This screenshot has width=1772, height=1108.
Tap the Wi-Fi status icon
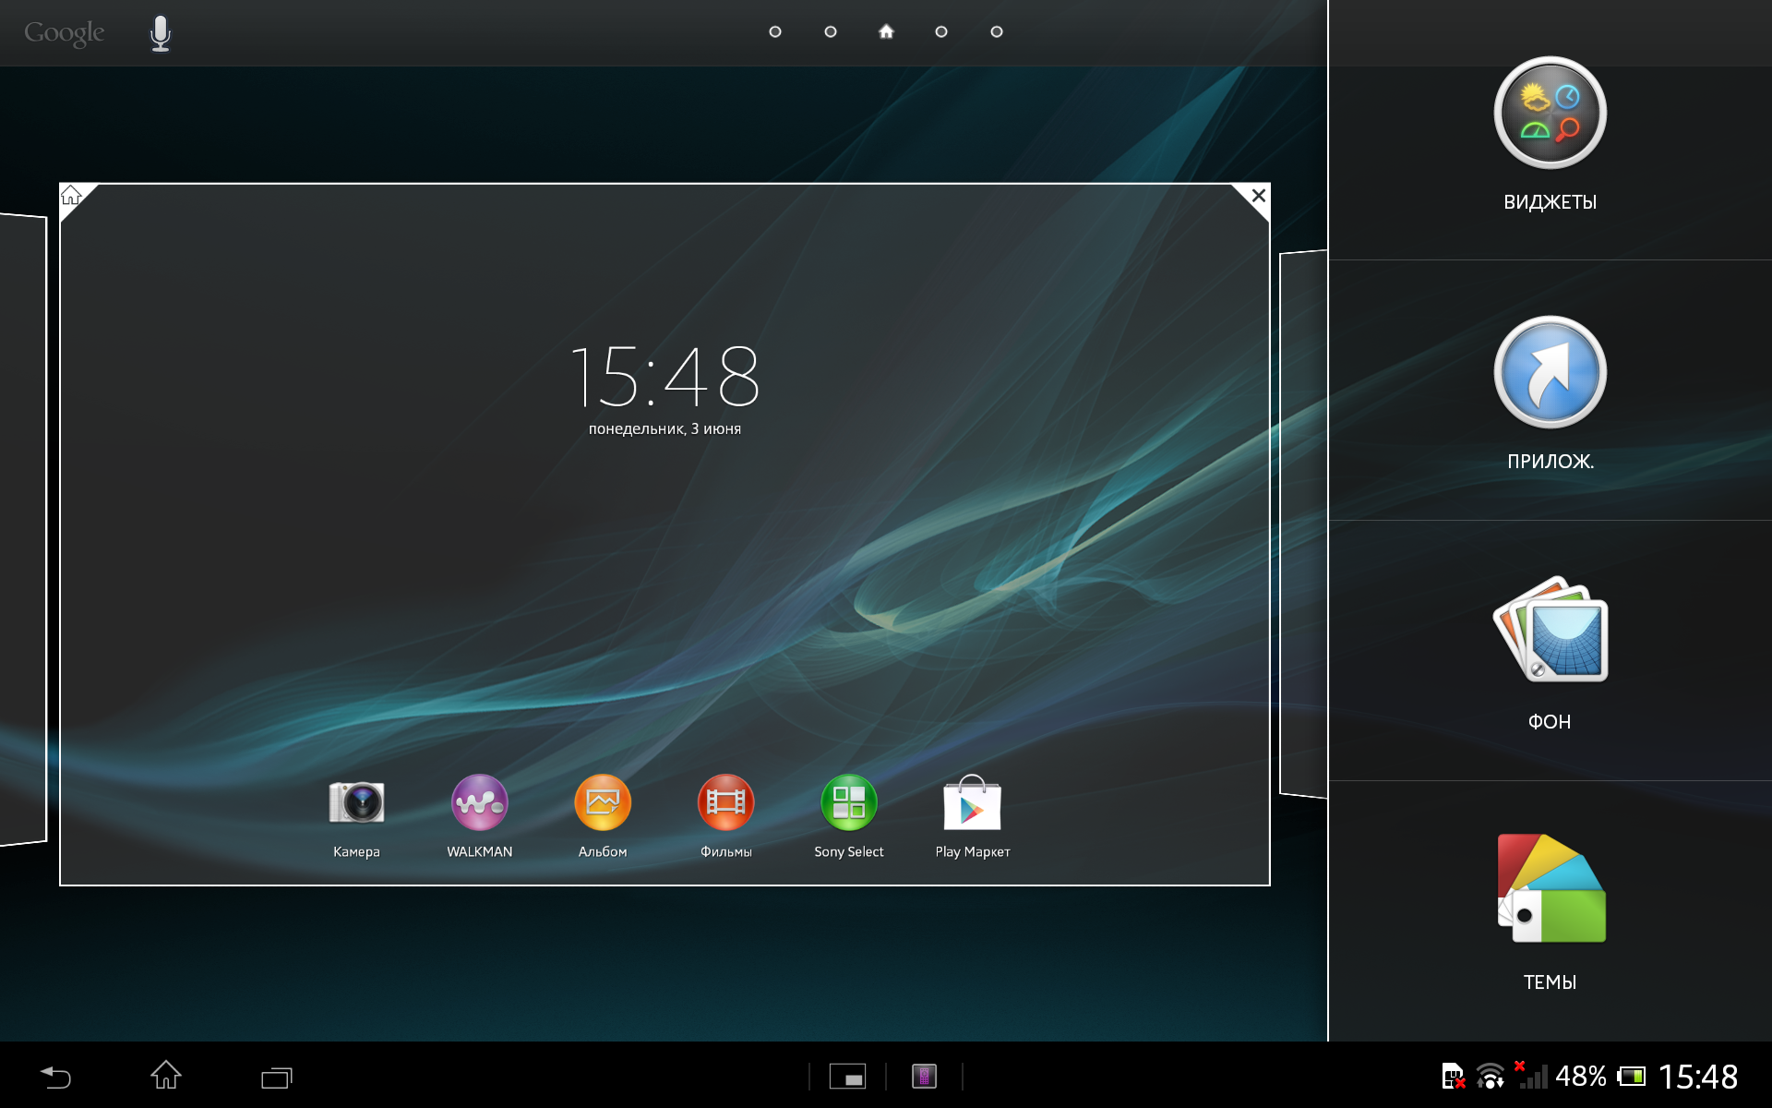1490,1077
